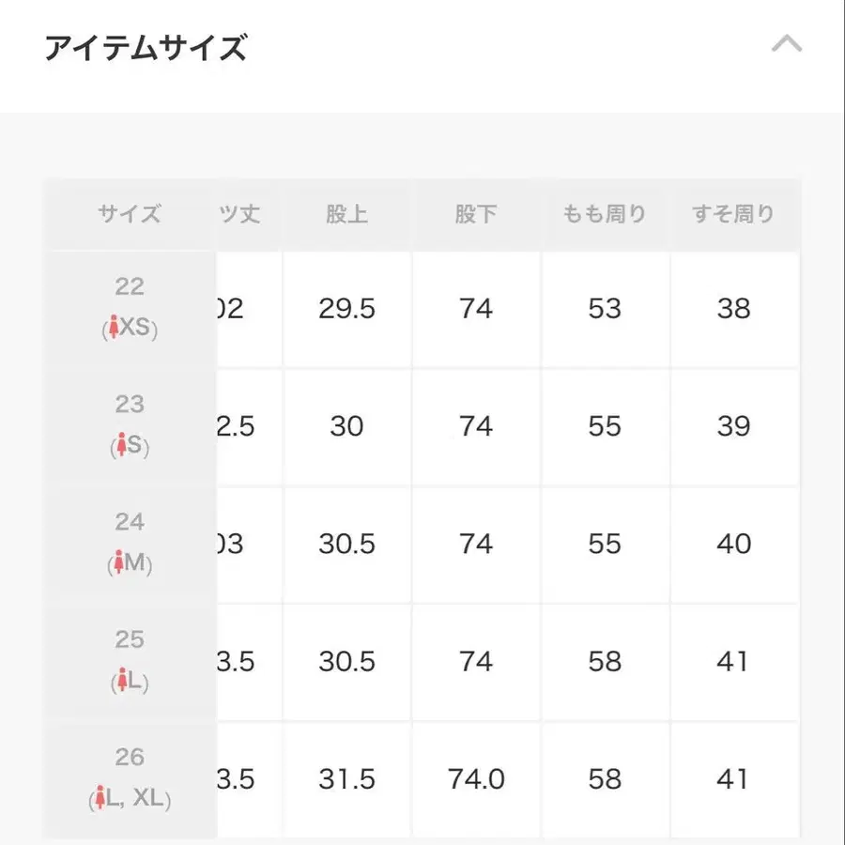
Task: Click the 股上 column header
Action: 348,214
